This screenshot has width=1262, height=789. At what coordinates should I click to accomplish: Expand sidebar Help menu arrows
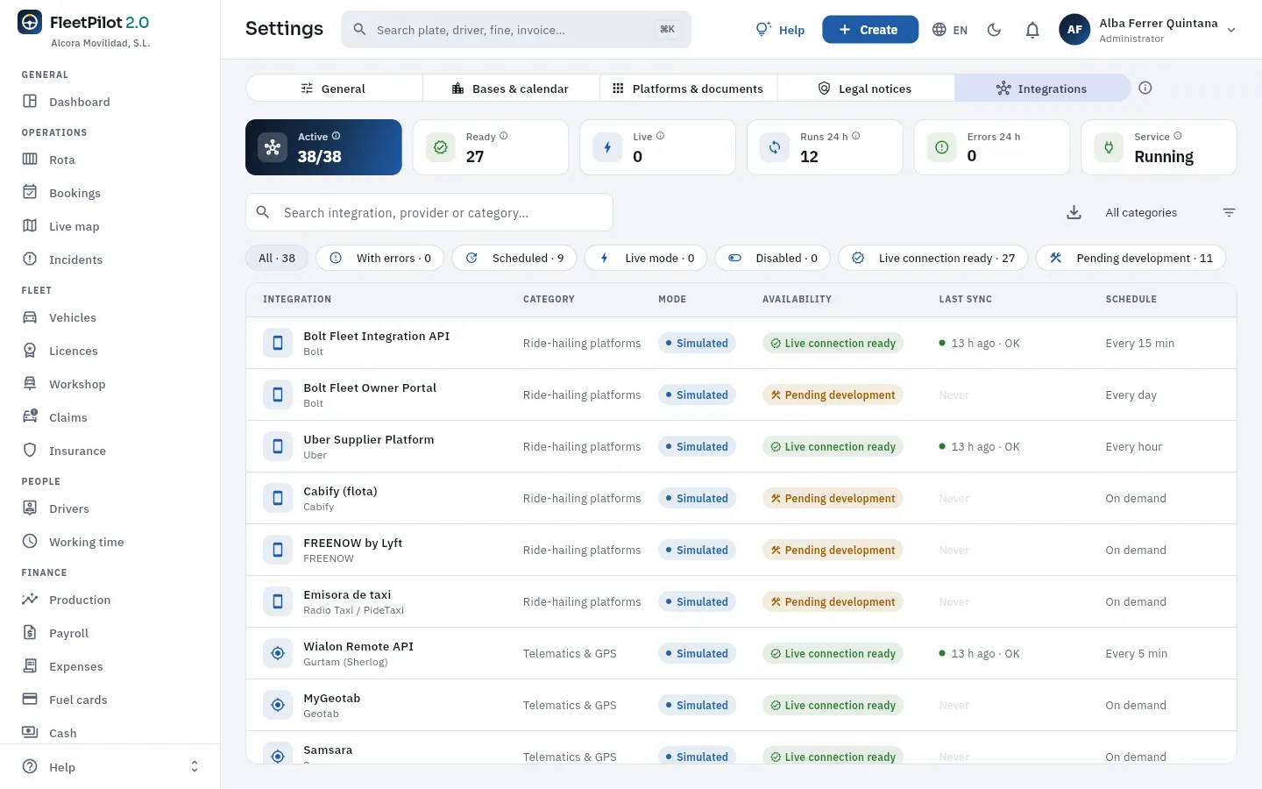click(195, 767)
